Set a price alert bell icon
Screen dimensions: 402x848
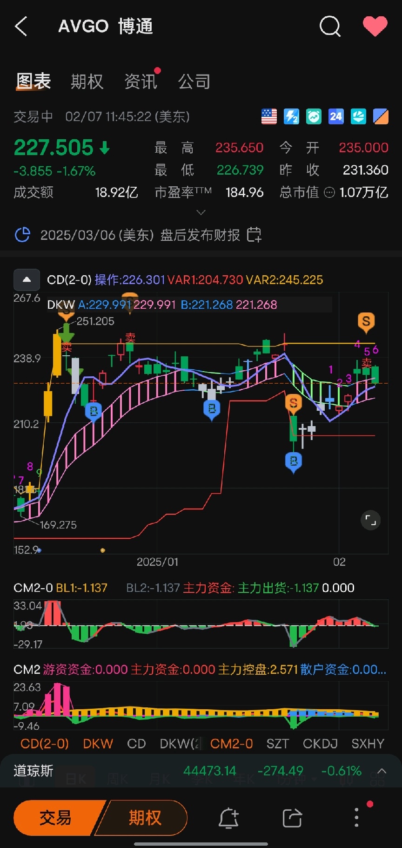pyautogui.click(x=228, y=818)
